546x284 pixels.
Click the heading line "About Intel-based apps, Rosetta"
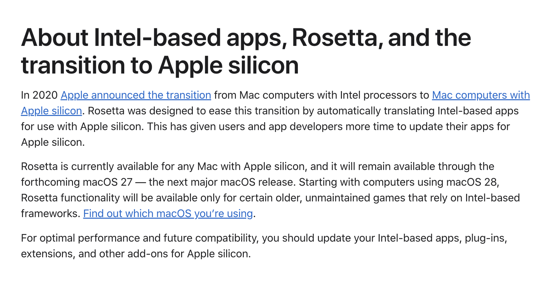click(x=154, y=38)
